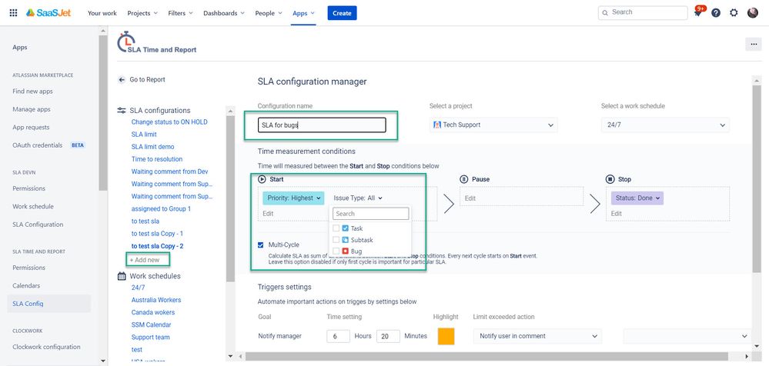Open the Notify user in comment dropdown
769x366 pixels.
(537, 336)
